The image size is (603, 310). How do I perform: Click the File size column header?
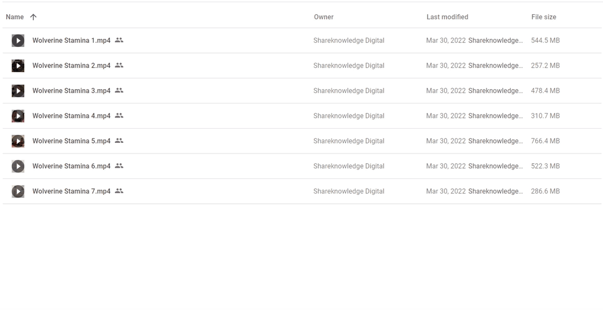[544, 17]
